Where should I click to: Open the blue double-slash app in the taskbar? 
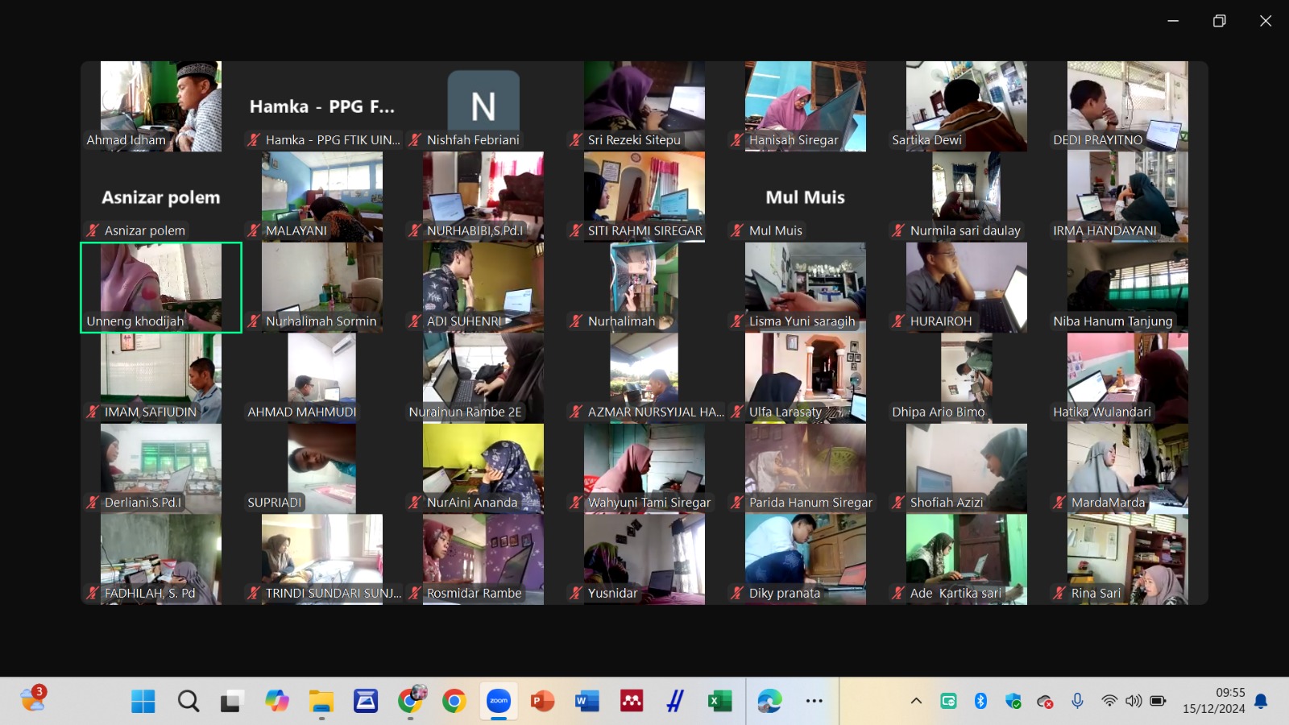click(675, 701)
